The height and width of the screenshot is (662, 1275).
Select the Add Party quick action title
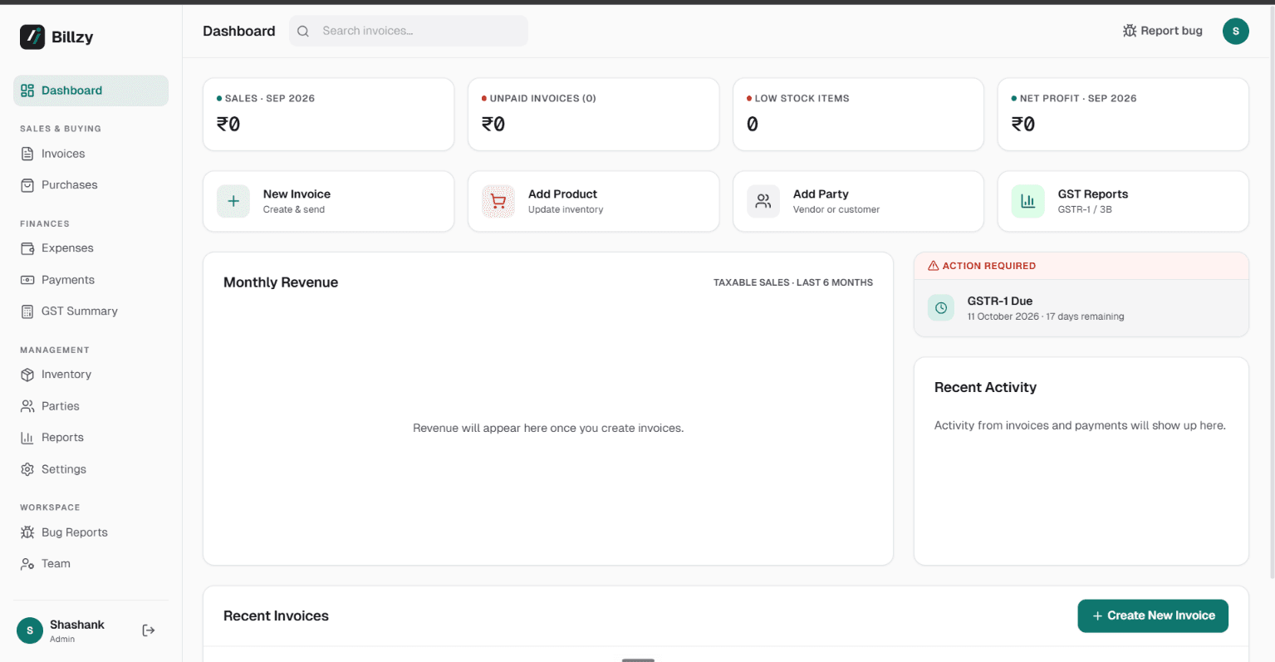pyautogui.click(x=821, y=194)
